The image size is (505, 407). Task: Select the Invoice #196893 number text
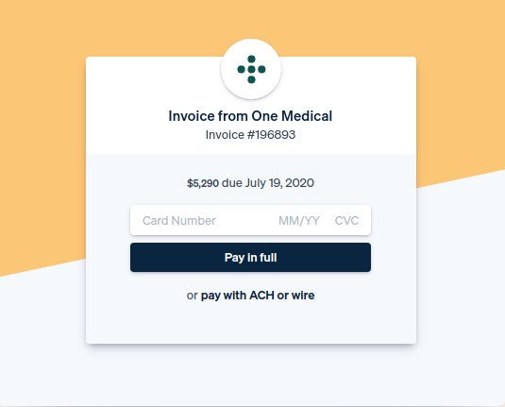(250, 135)
